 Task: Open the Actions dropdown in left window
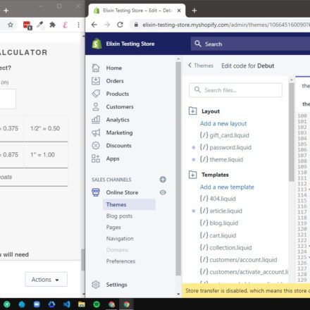tap(46, 280)
